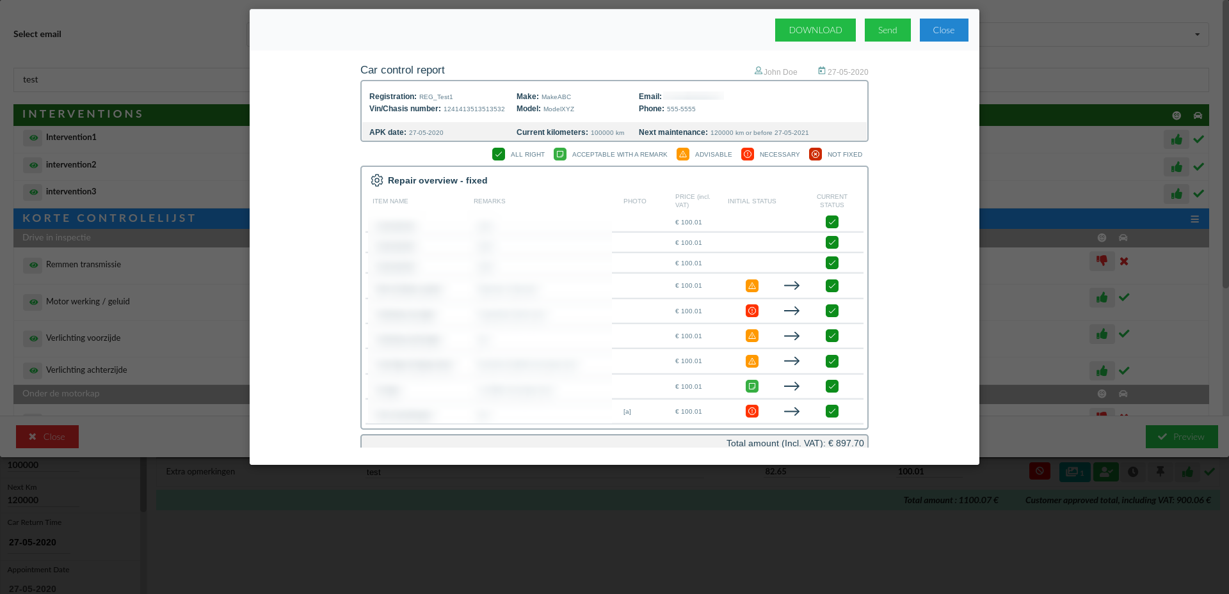The height and width of the screenshot is (594, 1229).
Task: Send the car control report
Action: click(887, 30)
